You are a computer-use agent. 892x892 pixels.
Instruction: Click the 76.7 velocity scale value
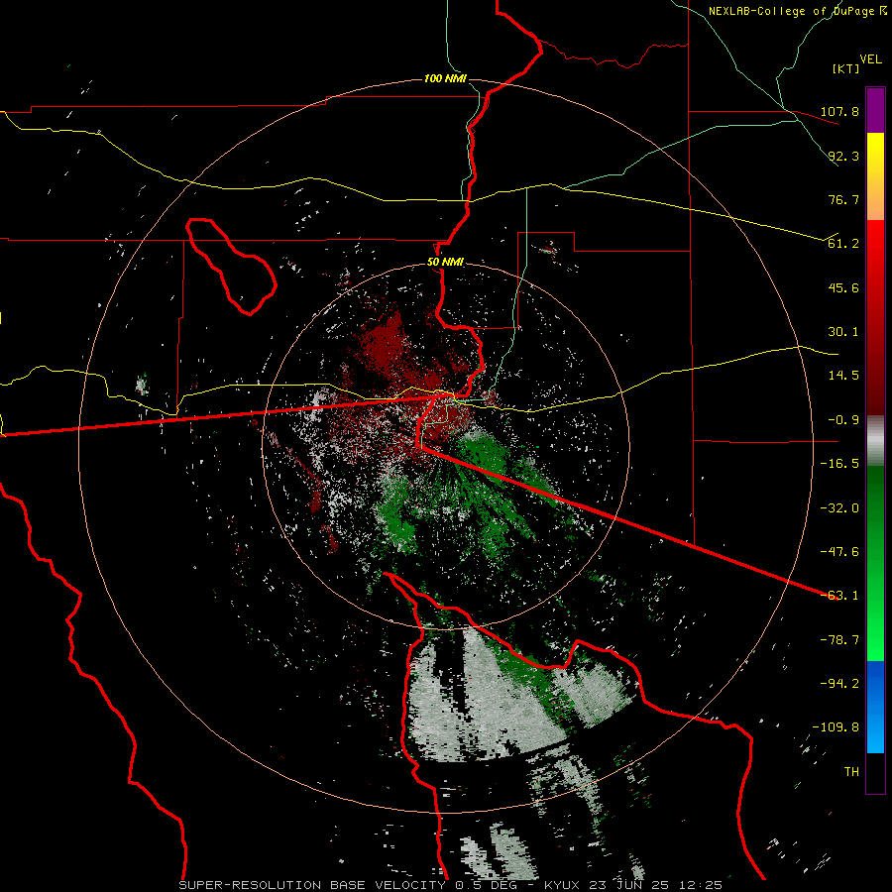point(843,199)
